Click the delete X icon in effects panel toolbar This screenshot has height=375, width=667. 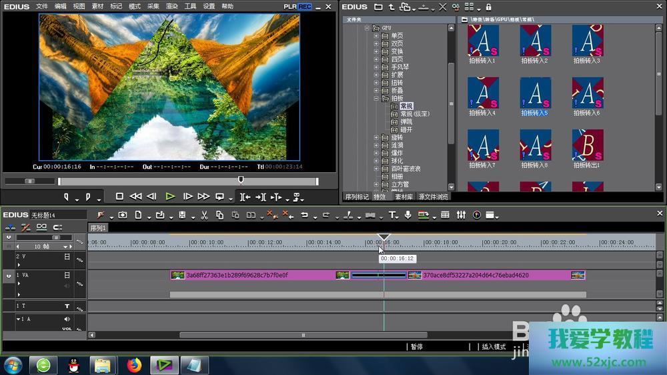coord(443,7)
